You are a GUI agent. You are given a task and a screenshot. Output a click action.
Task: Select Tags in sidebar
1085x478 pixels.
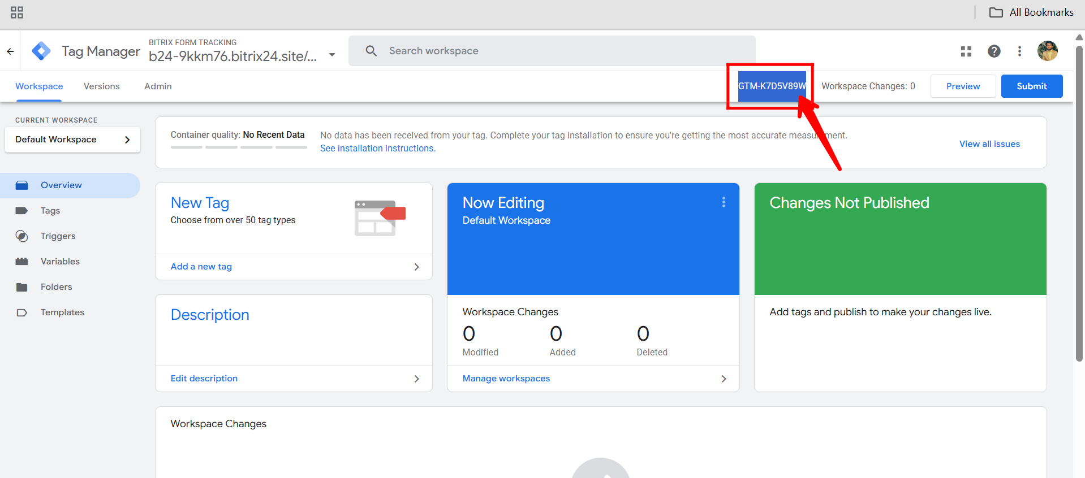[x=70, y=211]
